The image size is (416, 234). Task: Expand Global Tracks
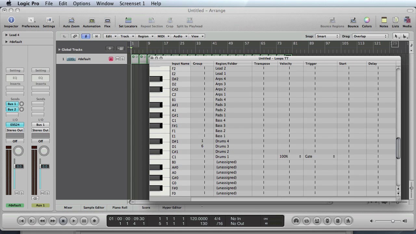(59, 49)
